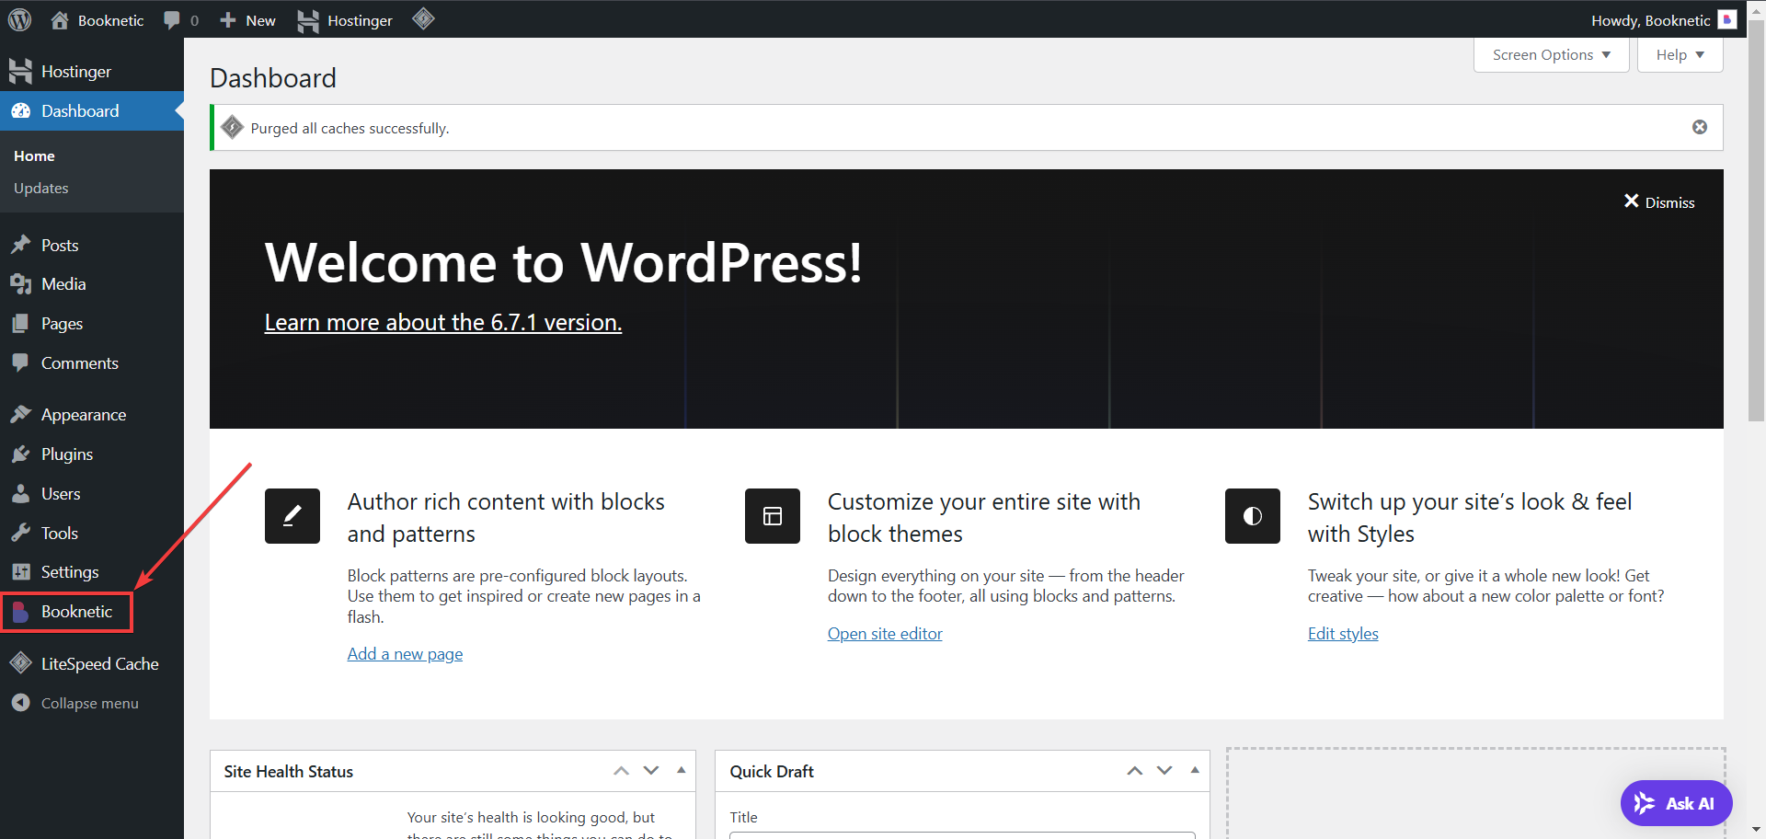Click the half-circle Styles icon
The width and height of the screenshot is (1766, 839).
coord(1253,516)
